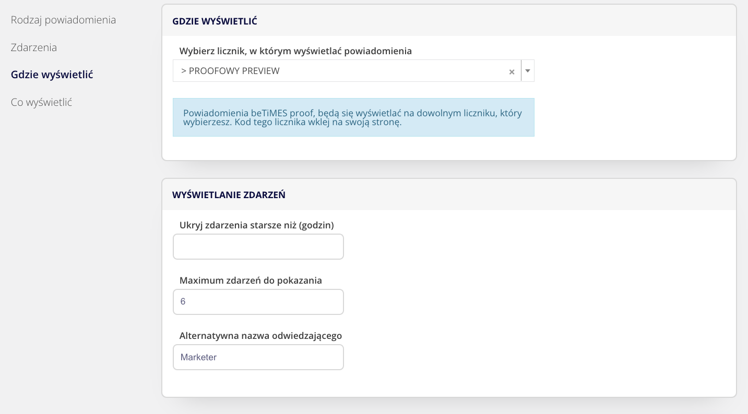Image resolution: width=748 pixels, height=414 pixels.
Task: Click the 'Wybierz licznik' label text
Action: [x=295, y=51]
